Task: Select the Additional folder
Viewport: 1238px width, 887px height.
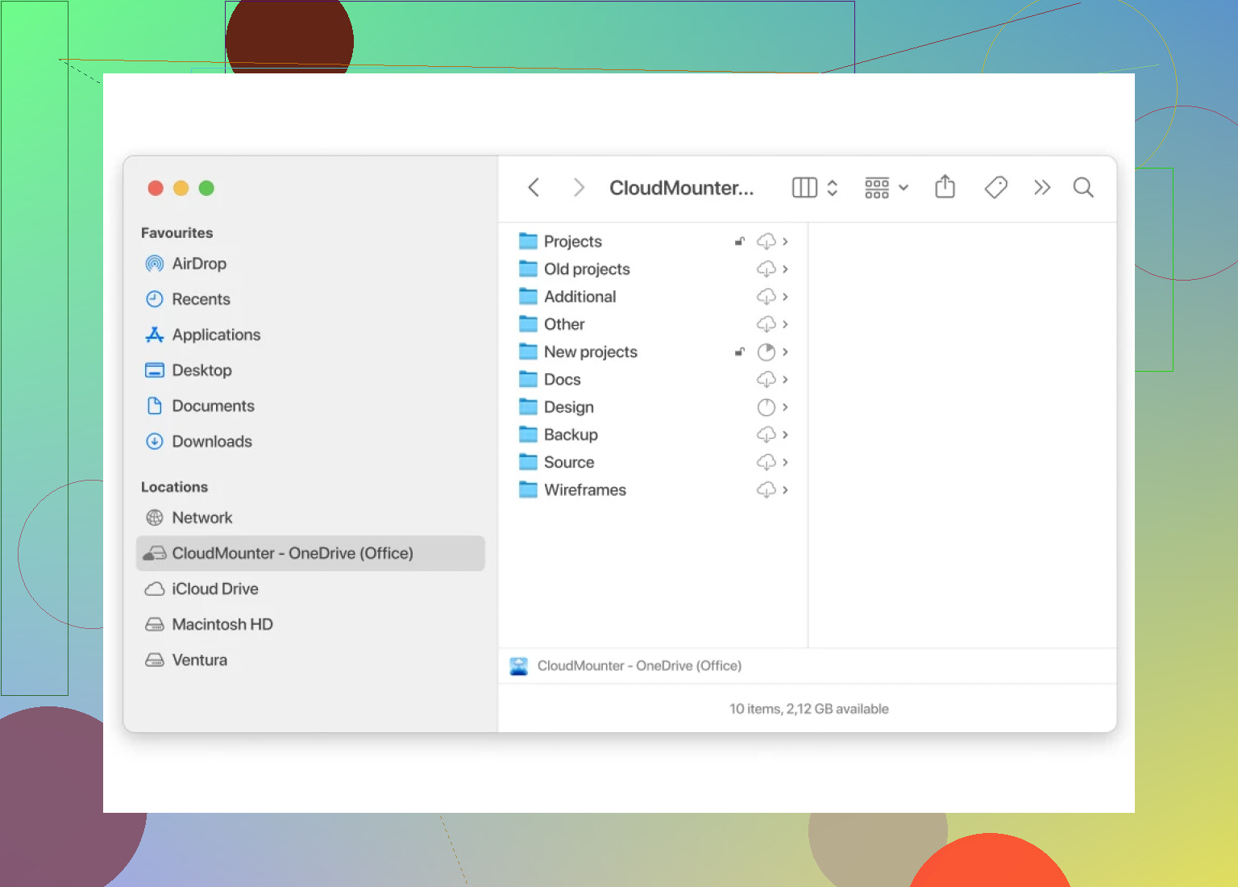Action: pyautogui.click(x=653, y=297)
